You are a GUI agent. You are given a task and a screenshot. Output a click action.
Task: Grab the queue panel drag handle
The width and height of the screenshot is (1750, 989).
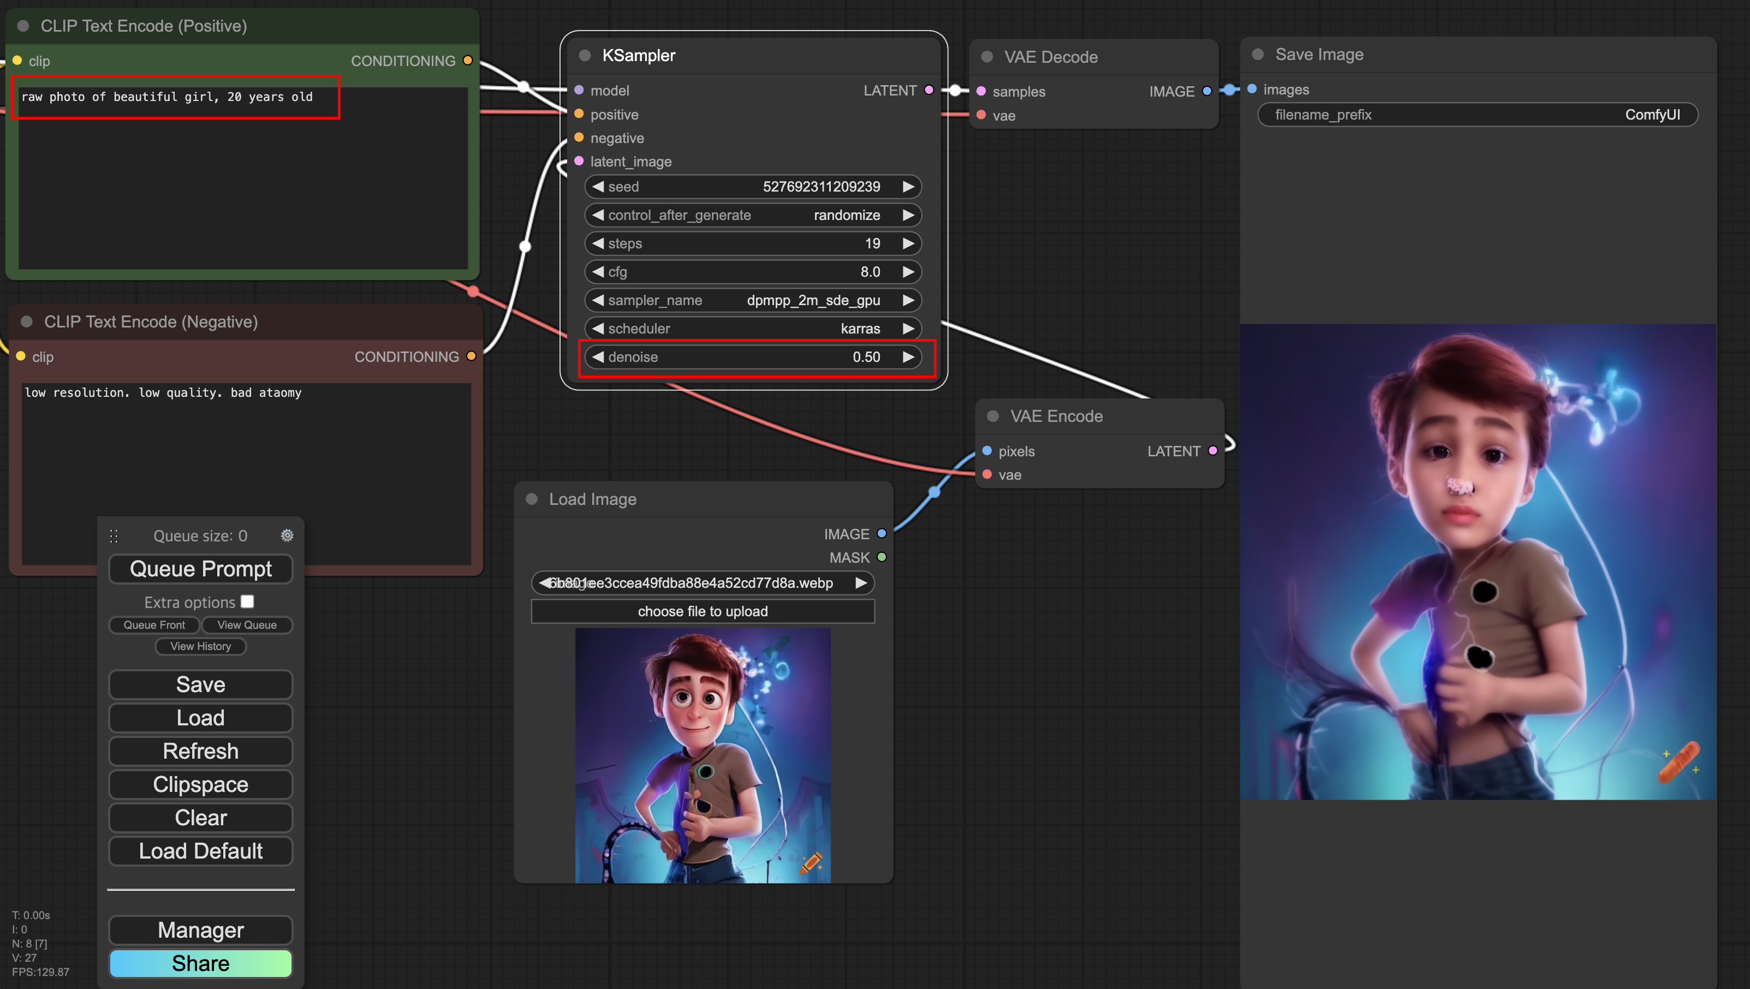(x=114, y=536)
